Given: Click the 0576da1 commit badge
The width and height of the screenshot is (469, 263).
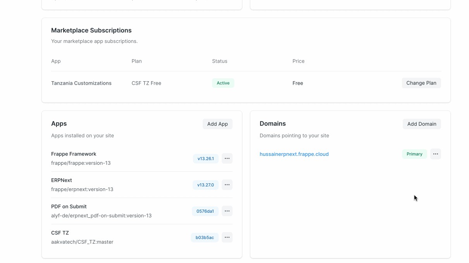Looking at the screenshot, I should tap(205, 211).
